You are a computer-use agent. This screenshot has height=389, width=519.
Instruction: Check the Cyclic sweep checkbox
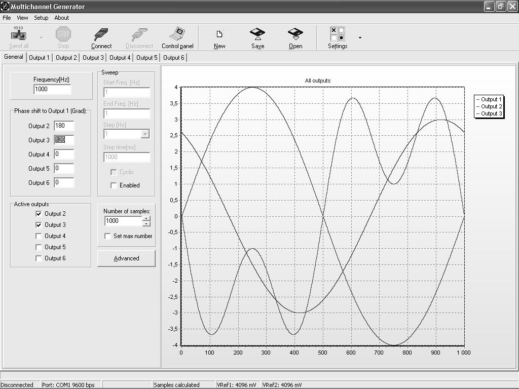pyautogui.click(x=114, y=172)
